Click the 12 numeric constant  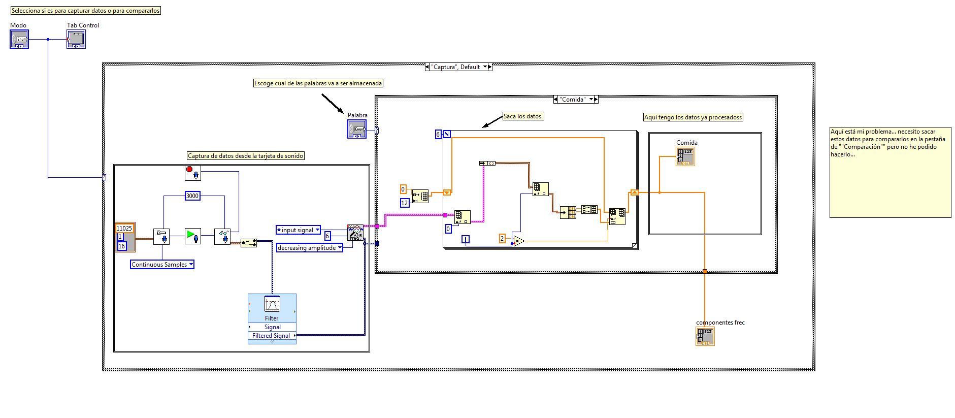point(405,203)
